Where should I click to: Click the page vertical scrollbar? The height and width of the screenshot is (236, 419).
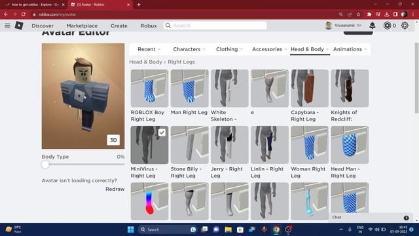tap(416, 77)
